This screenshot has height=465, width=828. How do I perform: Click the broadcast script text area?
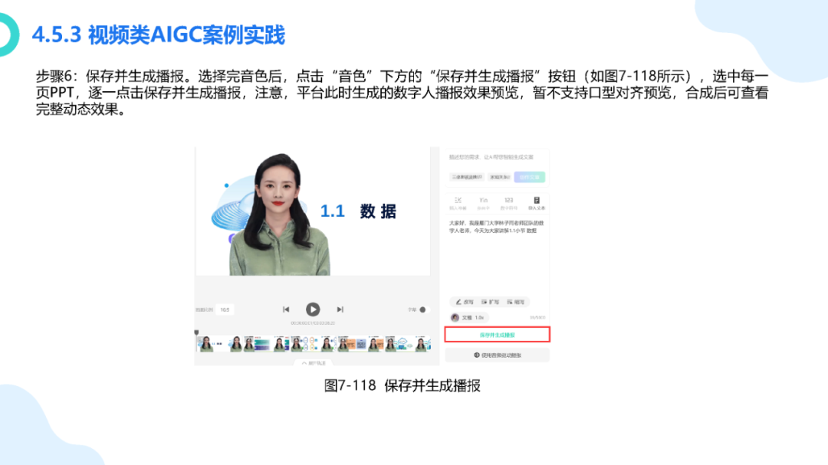[x=496, y=256]
